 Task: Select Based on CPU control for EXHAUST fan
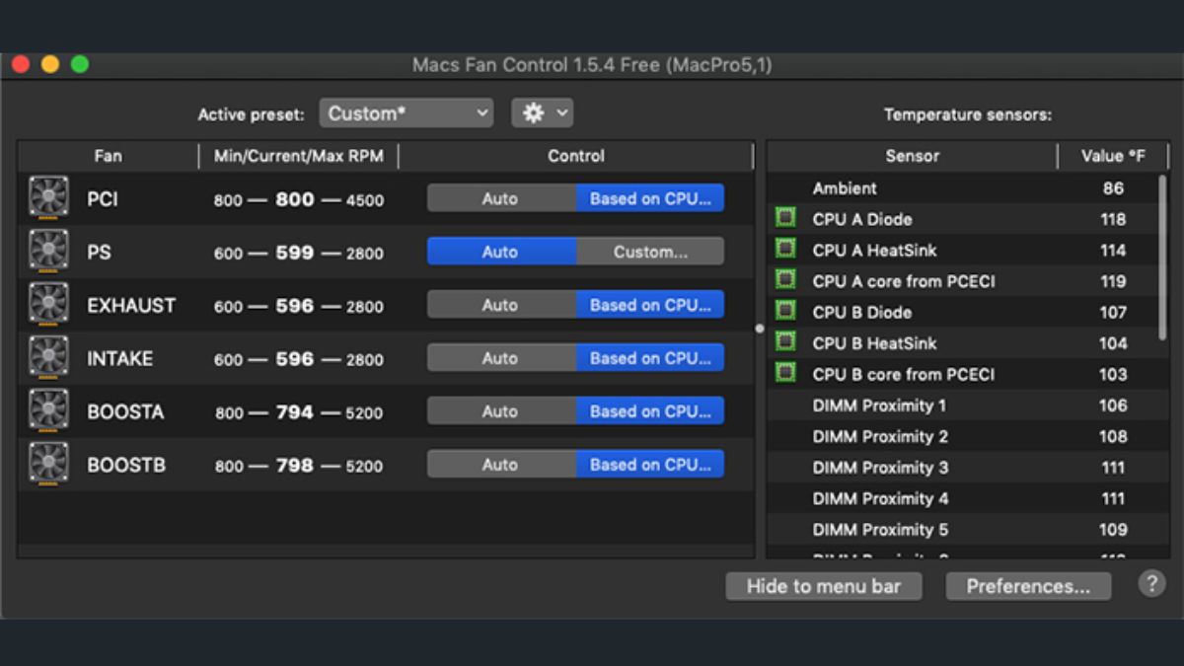(650, 305)
